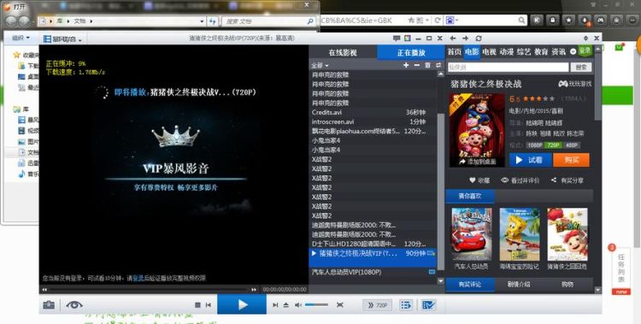Adjust the volume slider
The height and width of the screenshot is (324, 641).
click(316, 305)
